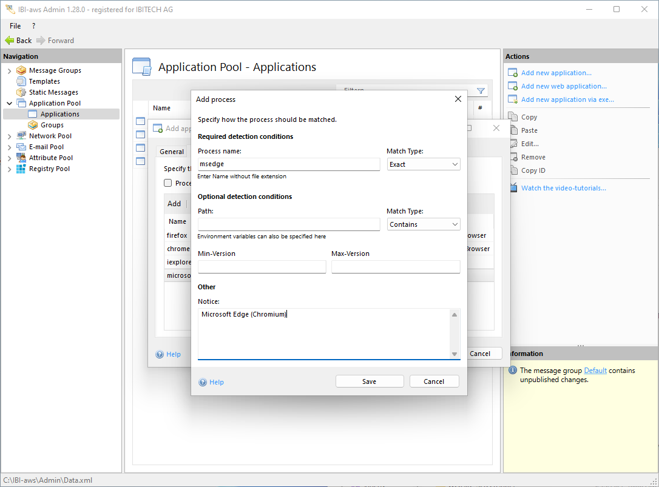This screenshot has width=659, height=487.
Task: Collapse the Application Pool tree node
Action: click(x=9, y=103)
